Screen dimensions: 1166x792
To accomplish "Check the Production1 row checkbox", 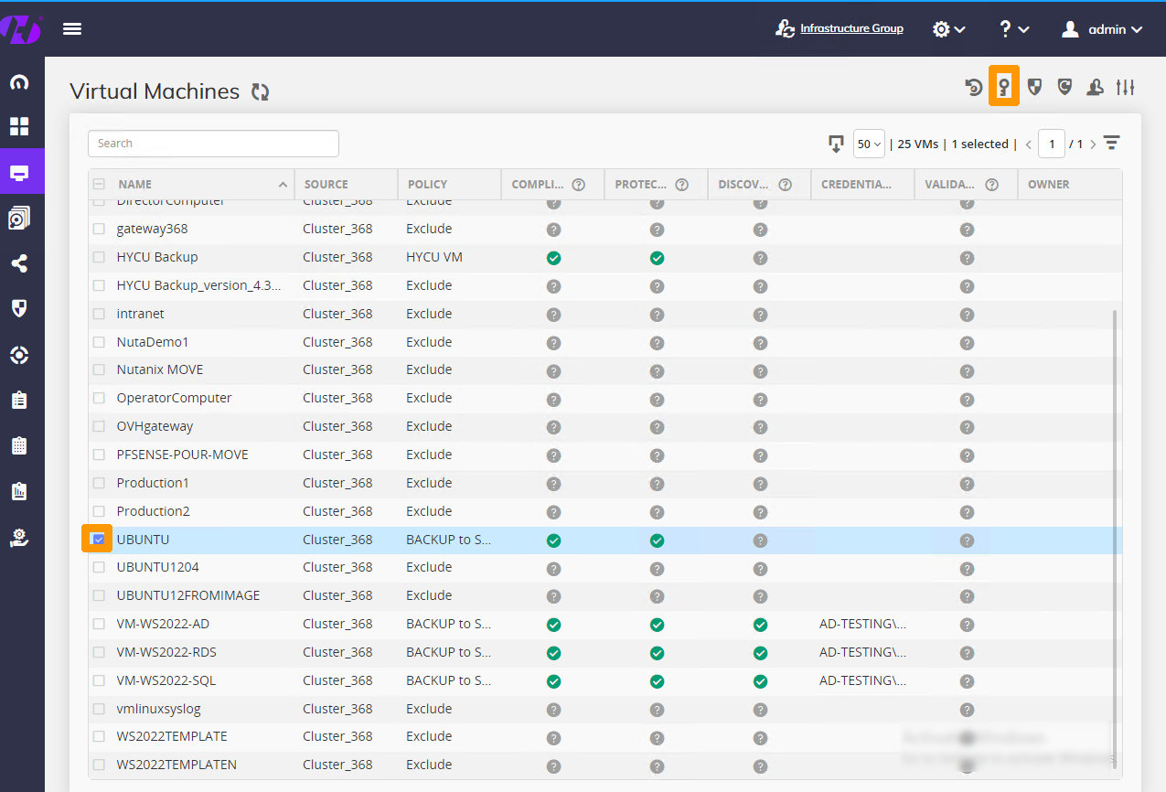I will pos(97,482).
